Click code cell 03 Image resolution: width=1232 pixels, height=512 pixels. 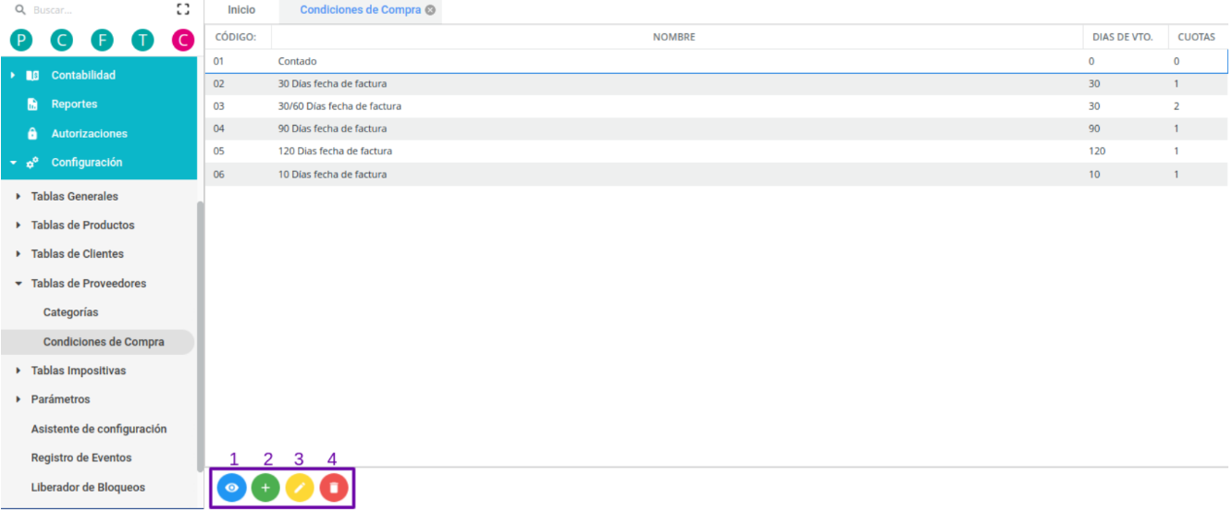click(219, 106)
